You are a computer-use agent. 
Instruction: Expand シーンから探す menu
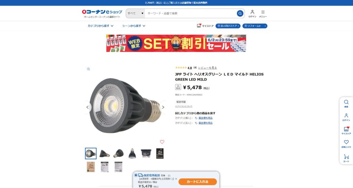134,26
